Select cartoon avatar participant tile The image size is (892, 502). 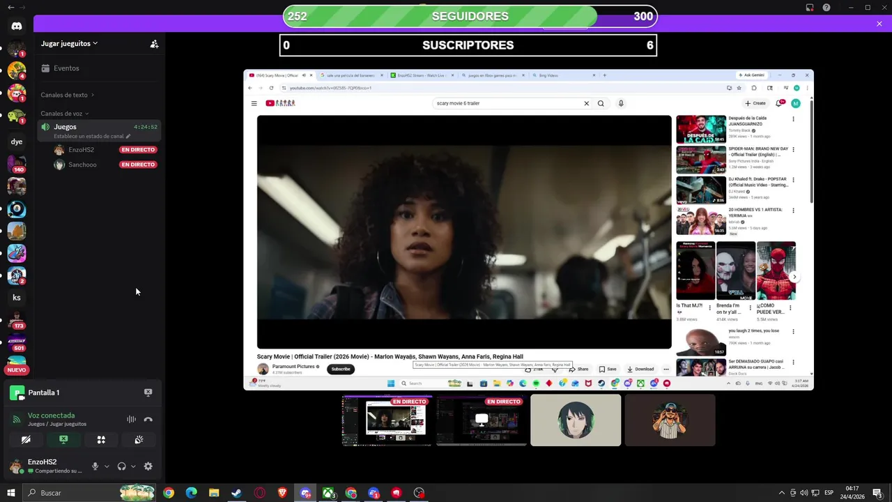(670, 420)
